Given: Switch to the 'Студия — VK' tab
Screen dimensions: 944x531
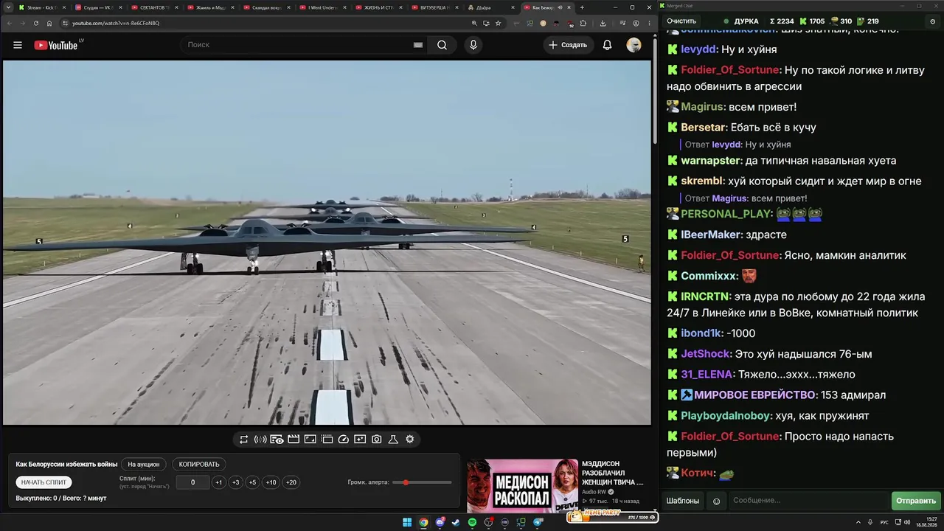Looking at the screenshot, I should 99,7.
